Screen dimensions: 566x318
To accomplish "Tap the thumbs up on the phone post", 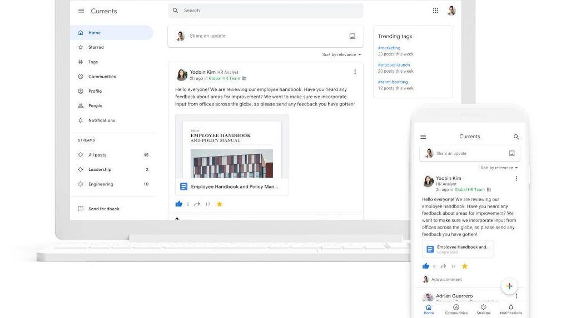I will point(425,266).
